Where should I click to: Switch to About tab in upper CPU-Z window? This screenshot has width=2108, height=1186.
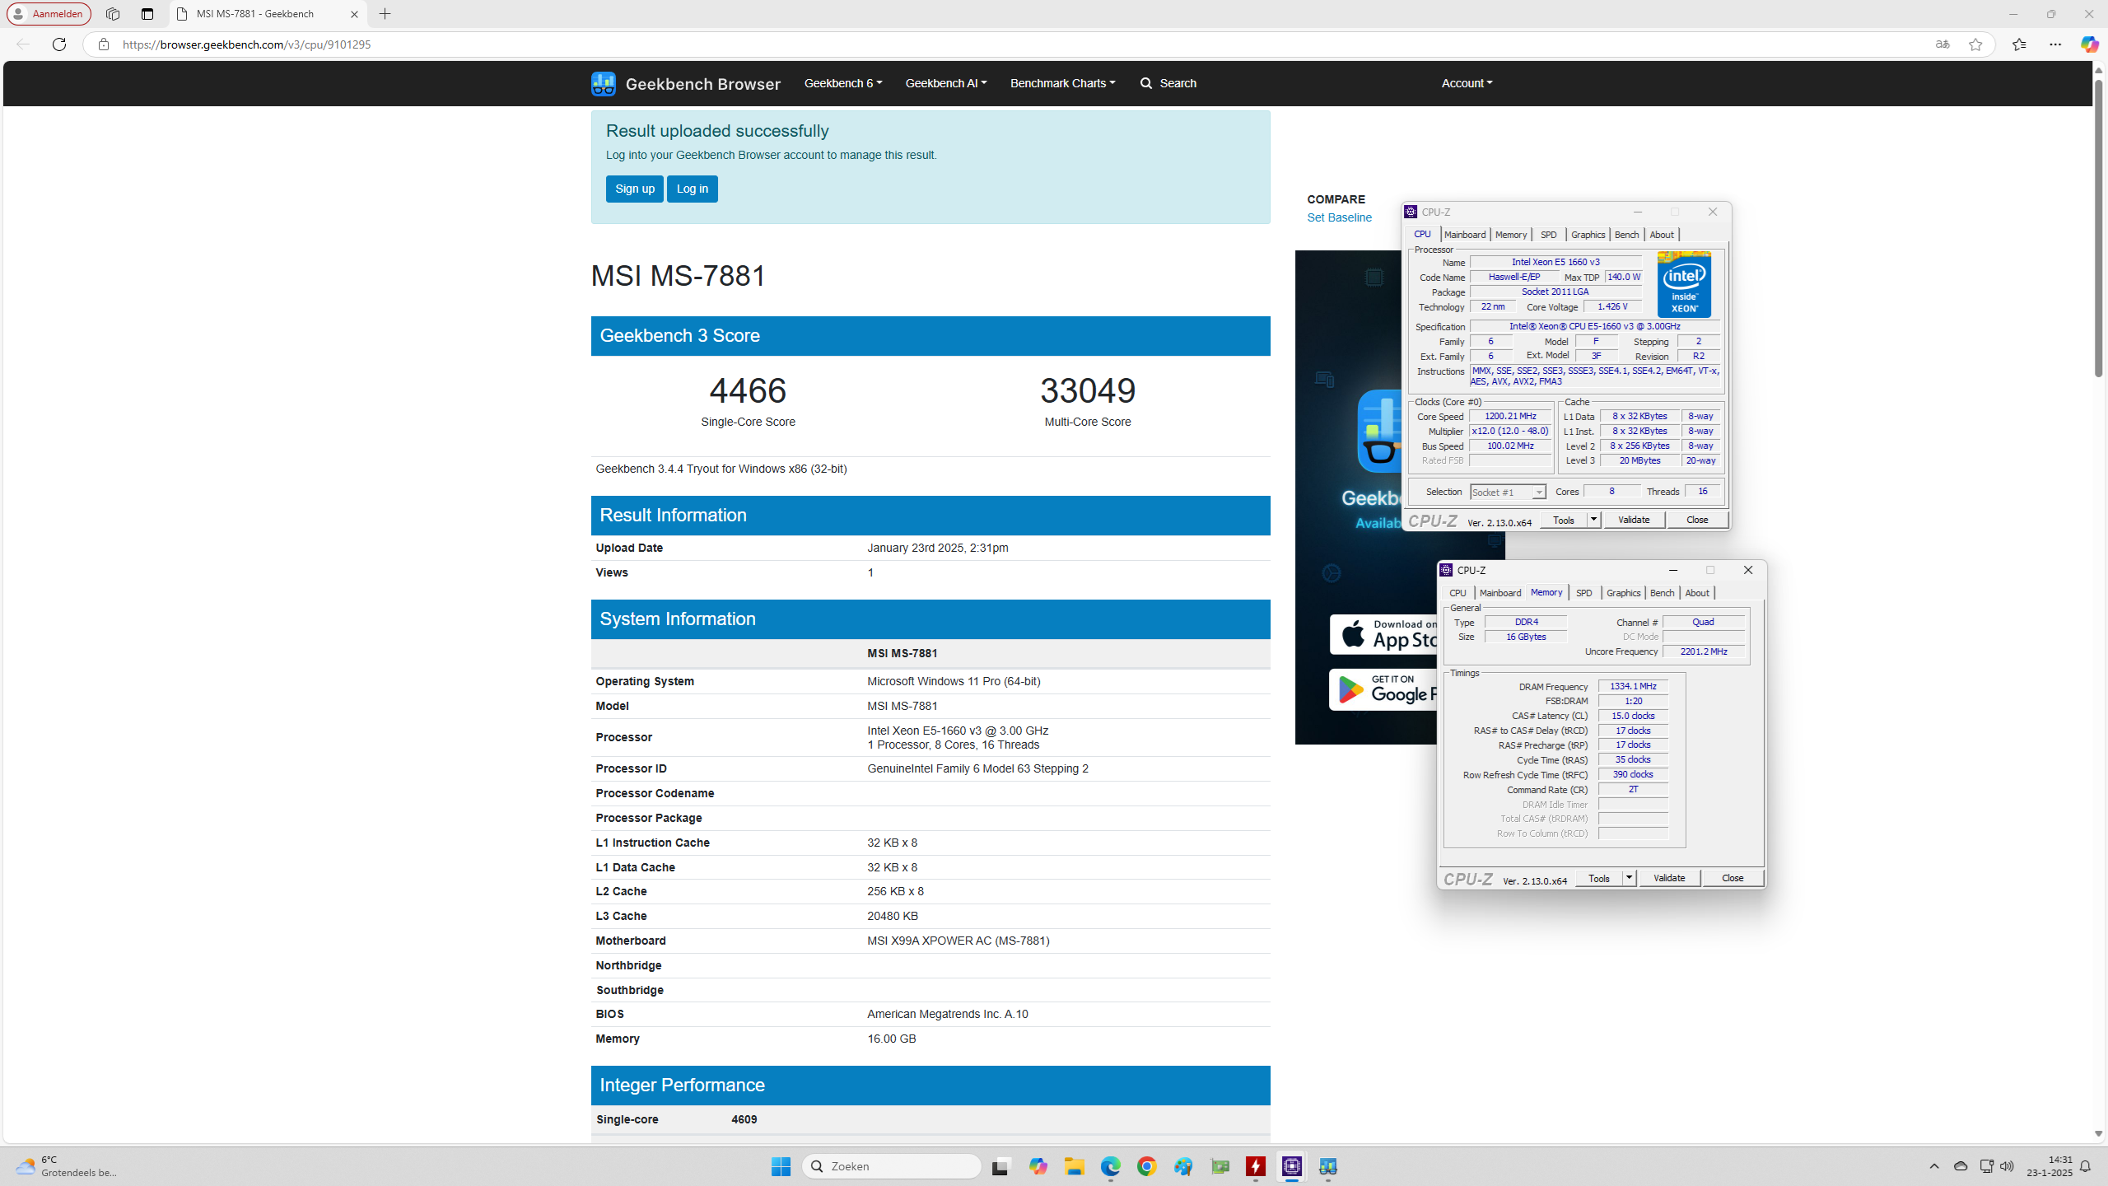coord(1662,235)
